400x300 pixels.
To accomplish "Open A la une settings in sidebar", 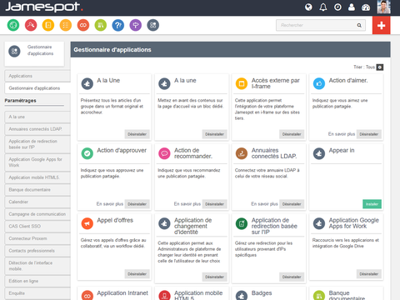I will [x=37, y=117].
